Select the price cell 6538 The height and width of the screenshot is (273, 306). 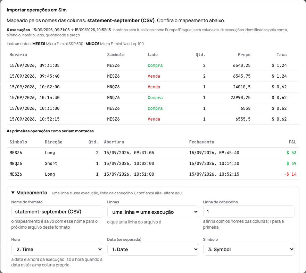246,108
